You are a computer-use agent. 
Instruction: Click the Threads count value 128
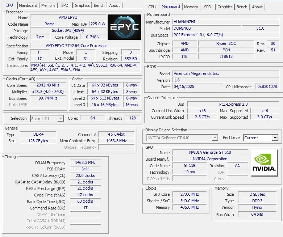coord(133,118)
